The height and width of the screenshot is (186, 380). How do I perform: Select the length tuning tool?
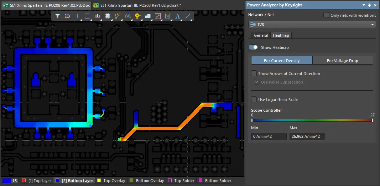pos(128,16)
